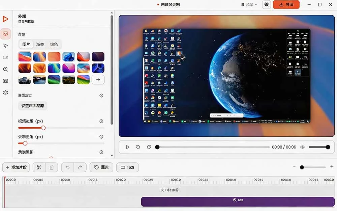337x211 pixels.
Task: Switch to the 图片 background tab
Action: (x=26, y=44)
